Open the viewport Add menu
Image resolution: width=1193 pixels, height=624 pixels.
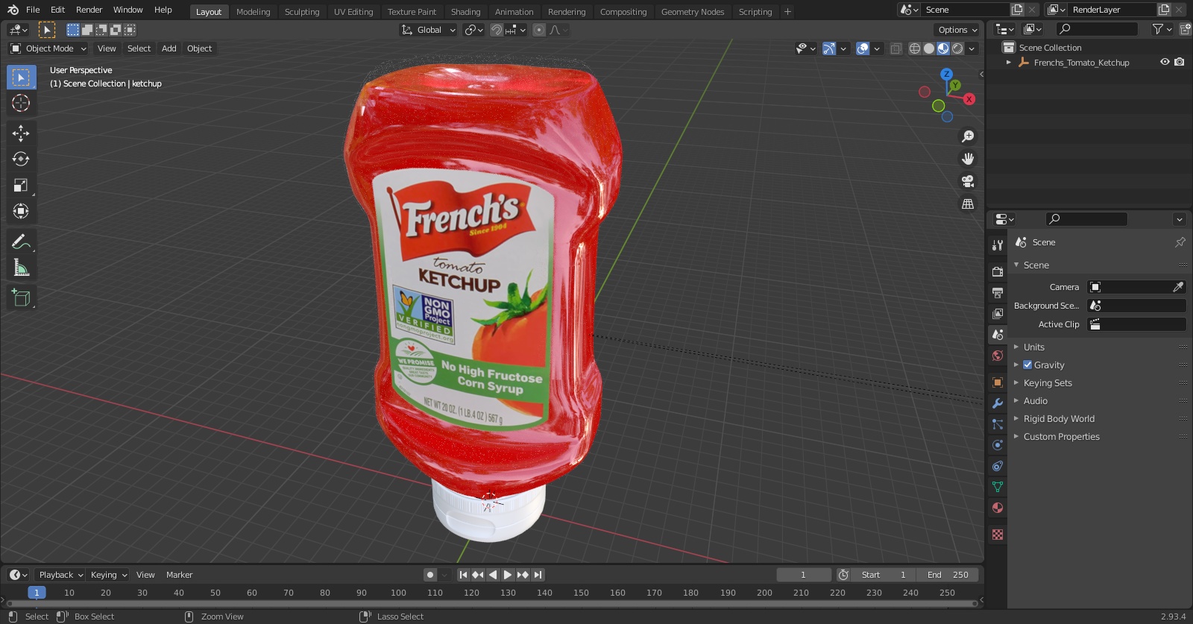(x=169, y=48)
